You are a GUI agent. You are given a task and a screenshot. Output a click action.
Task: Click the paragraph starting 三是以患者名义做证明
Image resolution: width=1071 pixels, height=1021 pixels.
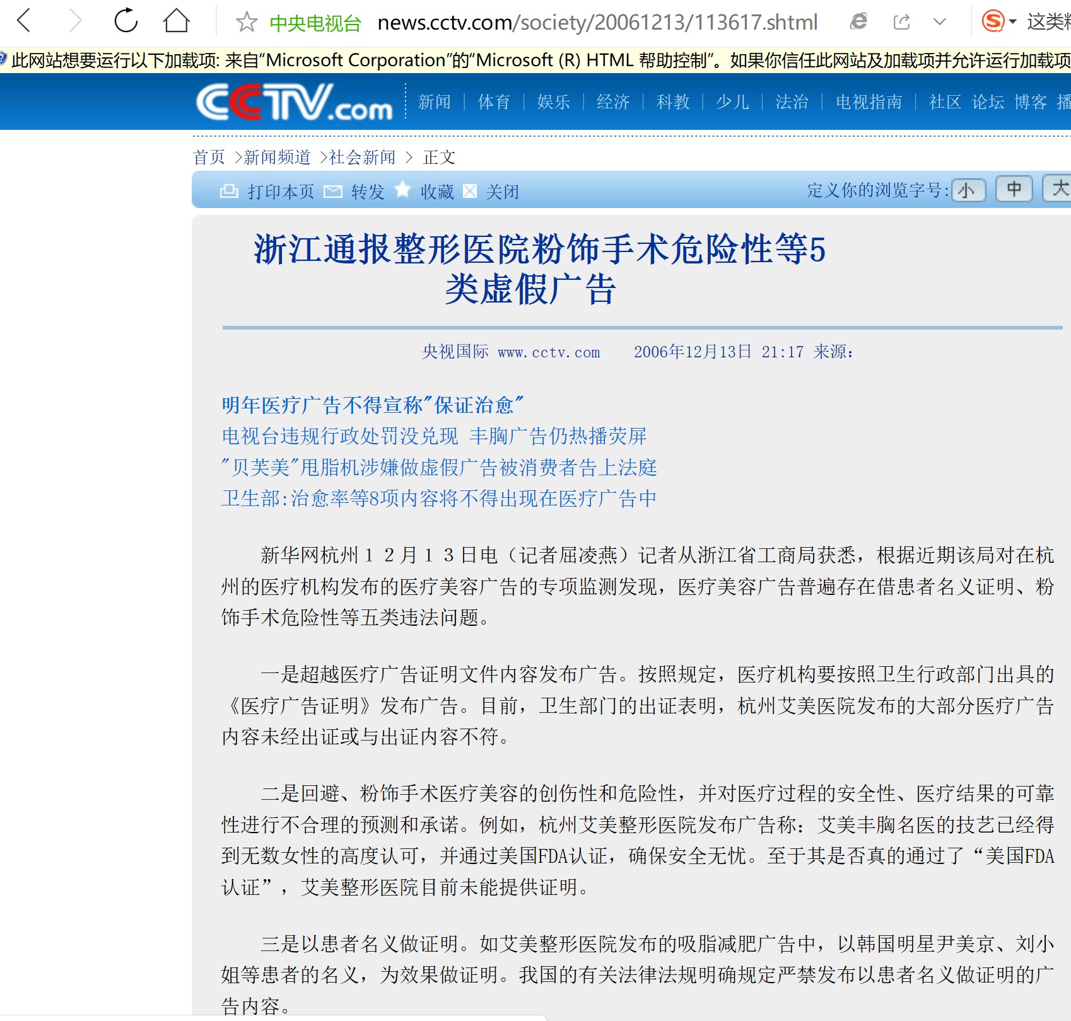(638, 974)
